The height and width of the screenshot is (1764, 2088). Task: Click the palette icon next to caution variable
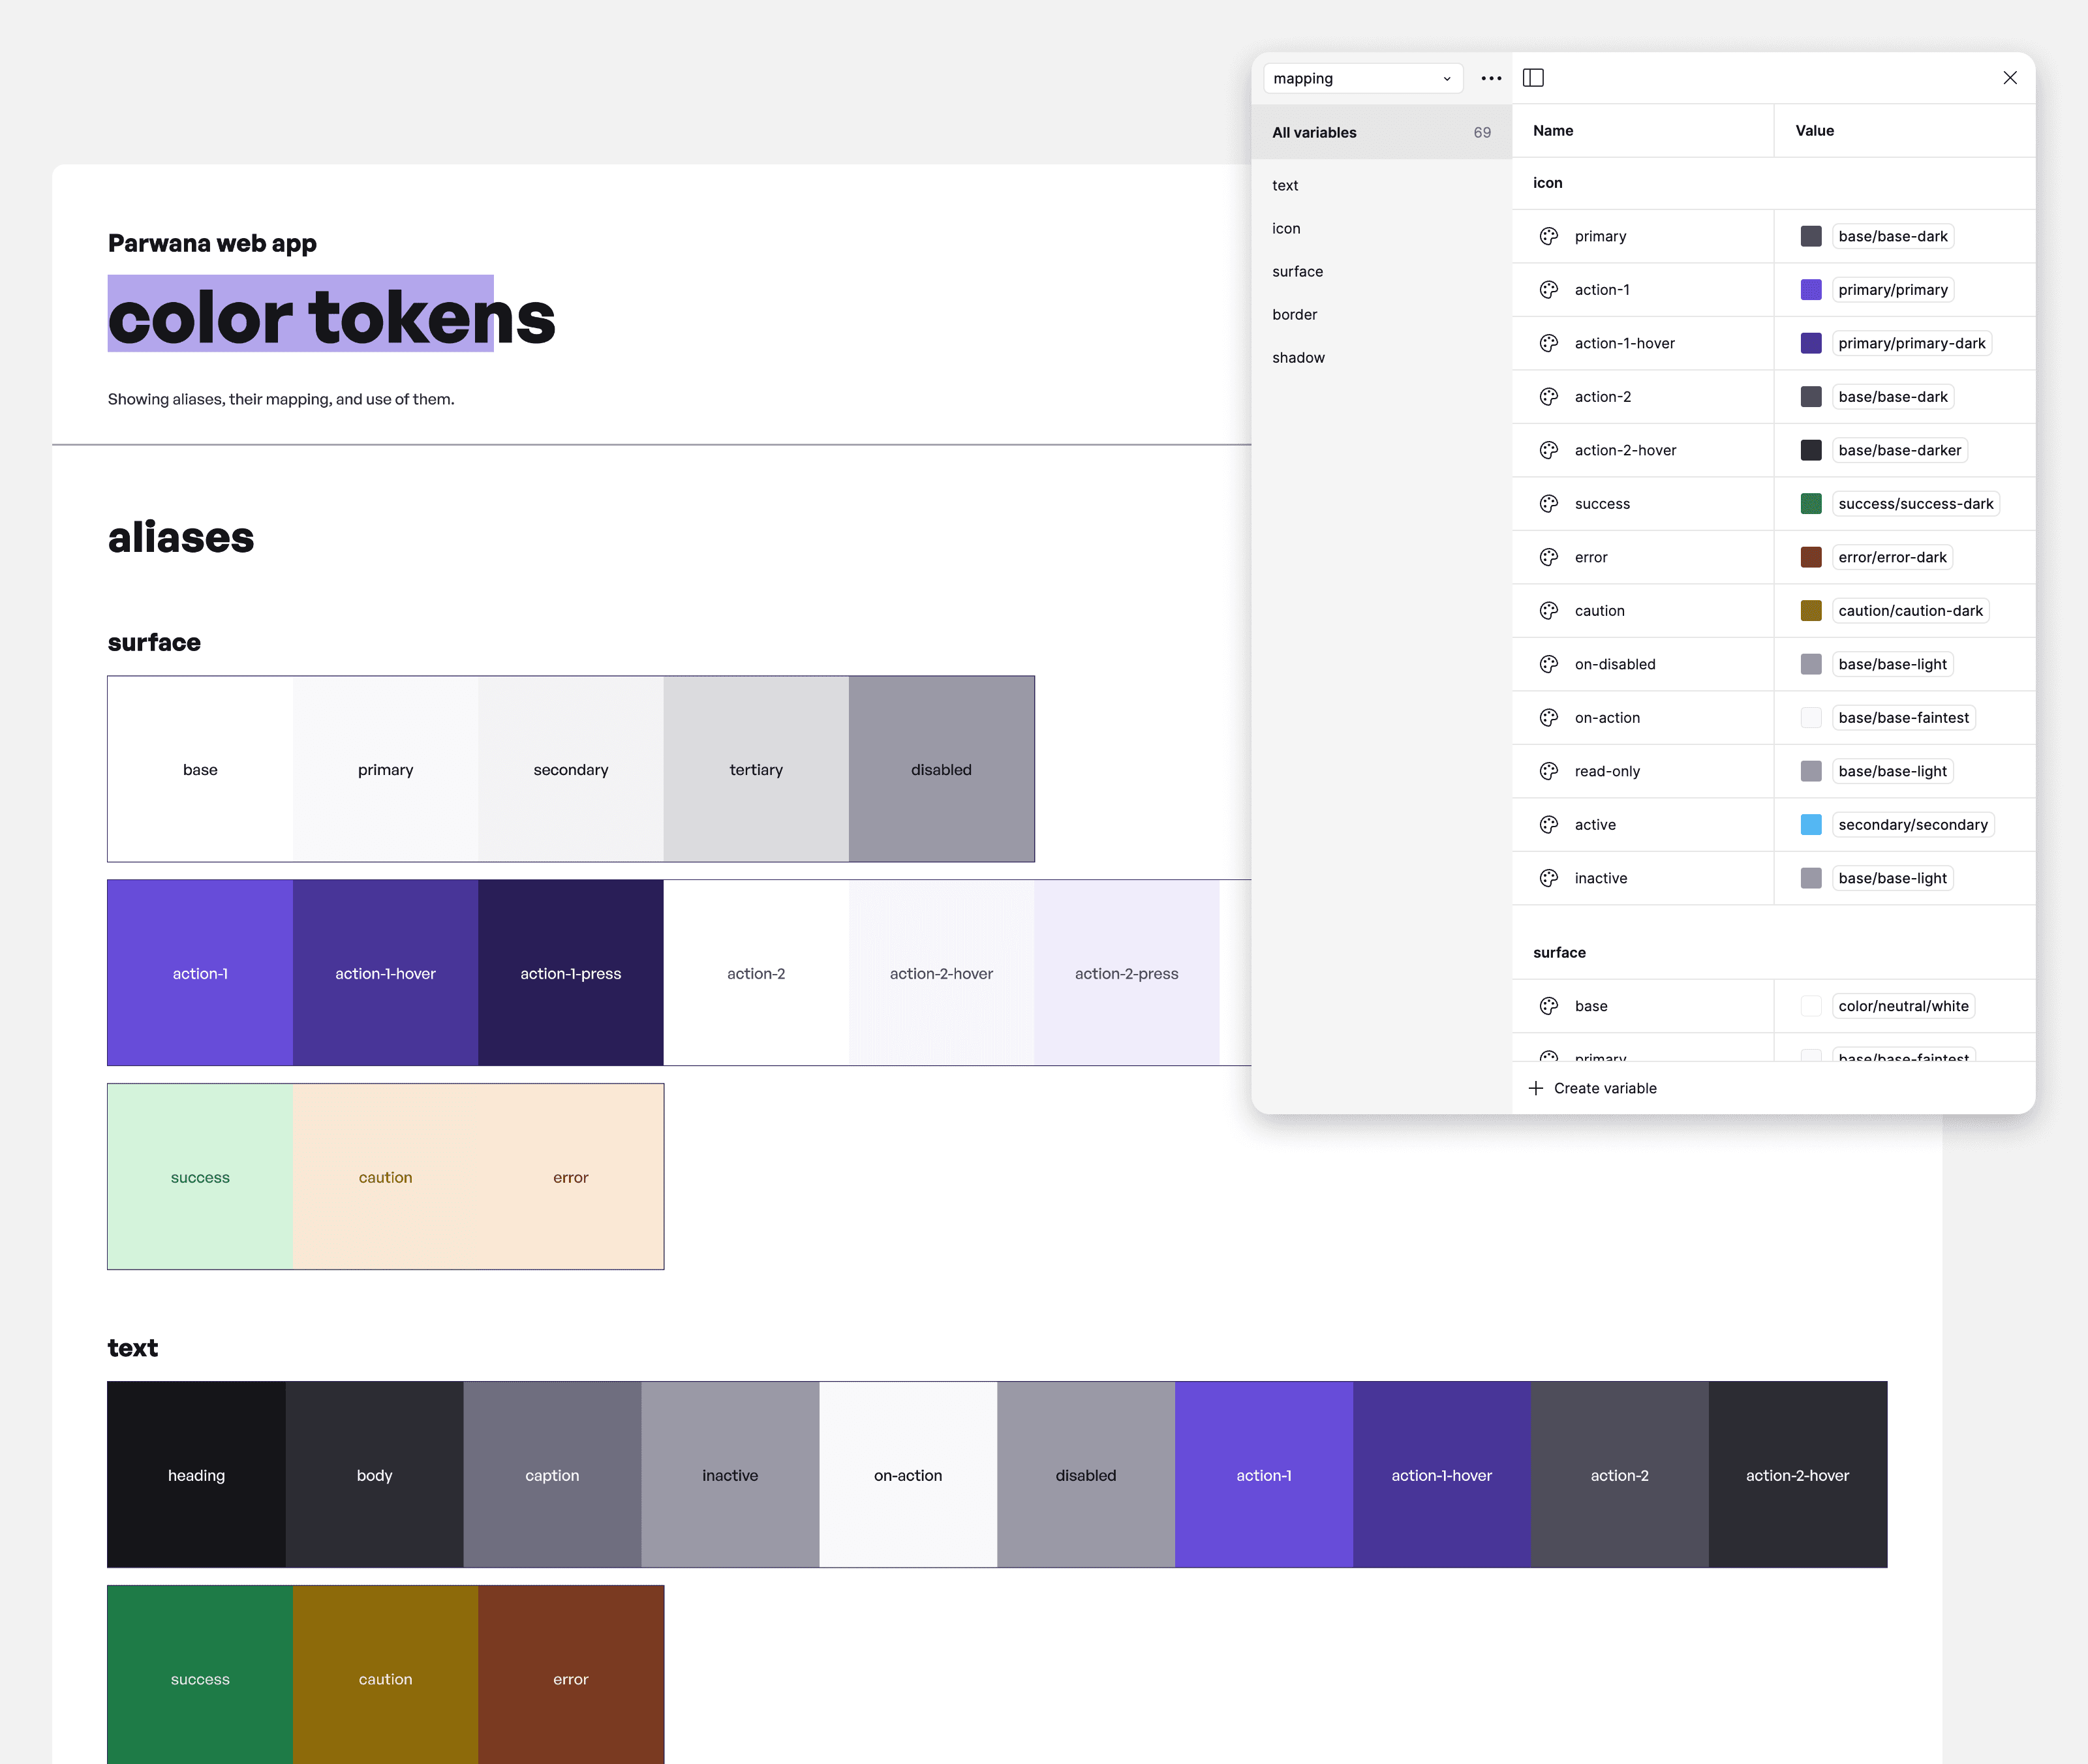[1548, 610]
